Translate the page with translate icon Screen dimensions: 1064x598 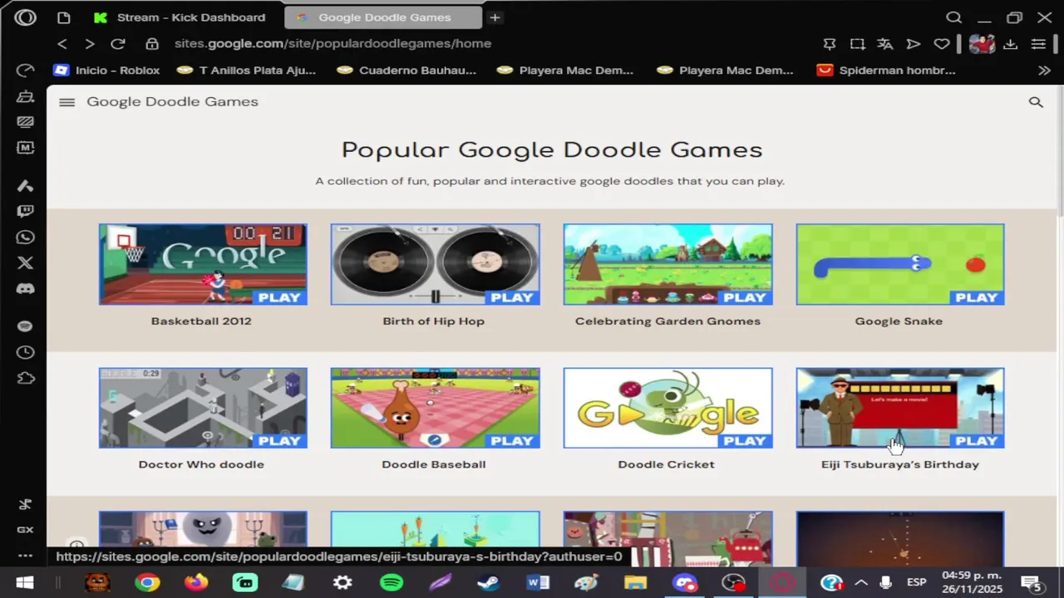[x=885, y=44]
